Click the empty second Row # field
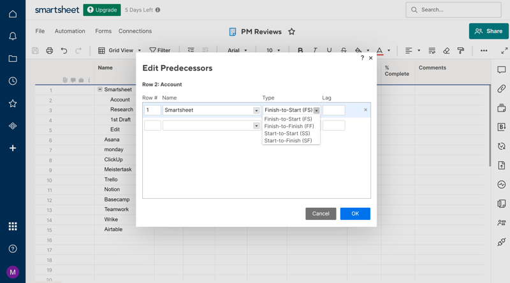This screenshot has width=510, height=283. [152, 126]
